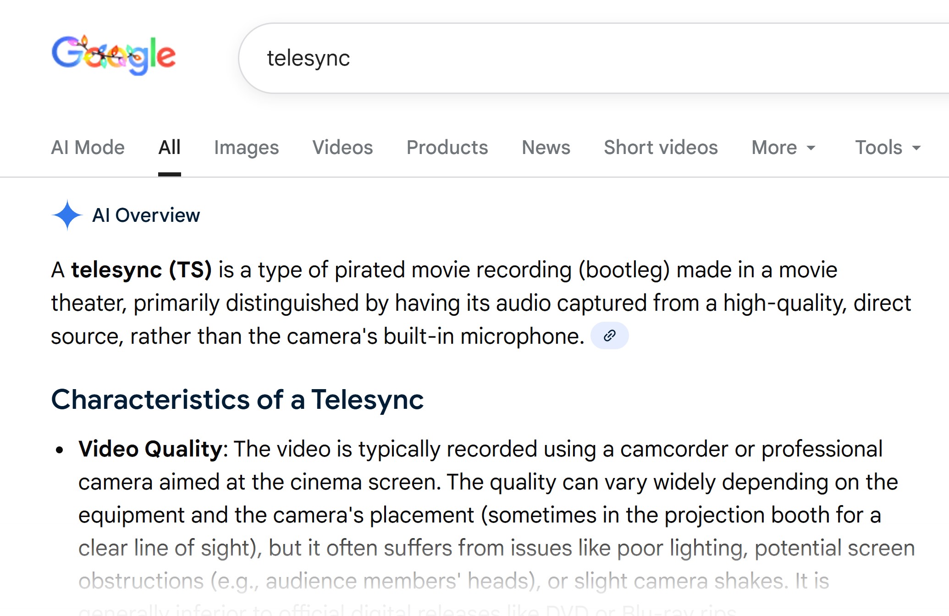Open the Tools dropdown

point(888,148)
